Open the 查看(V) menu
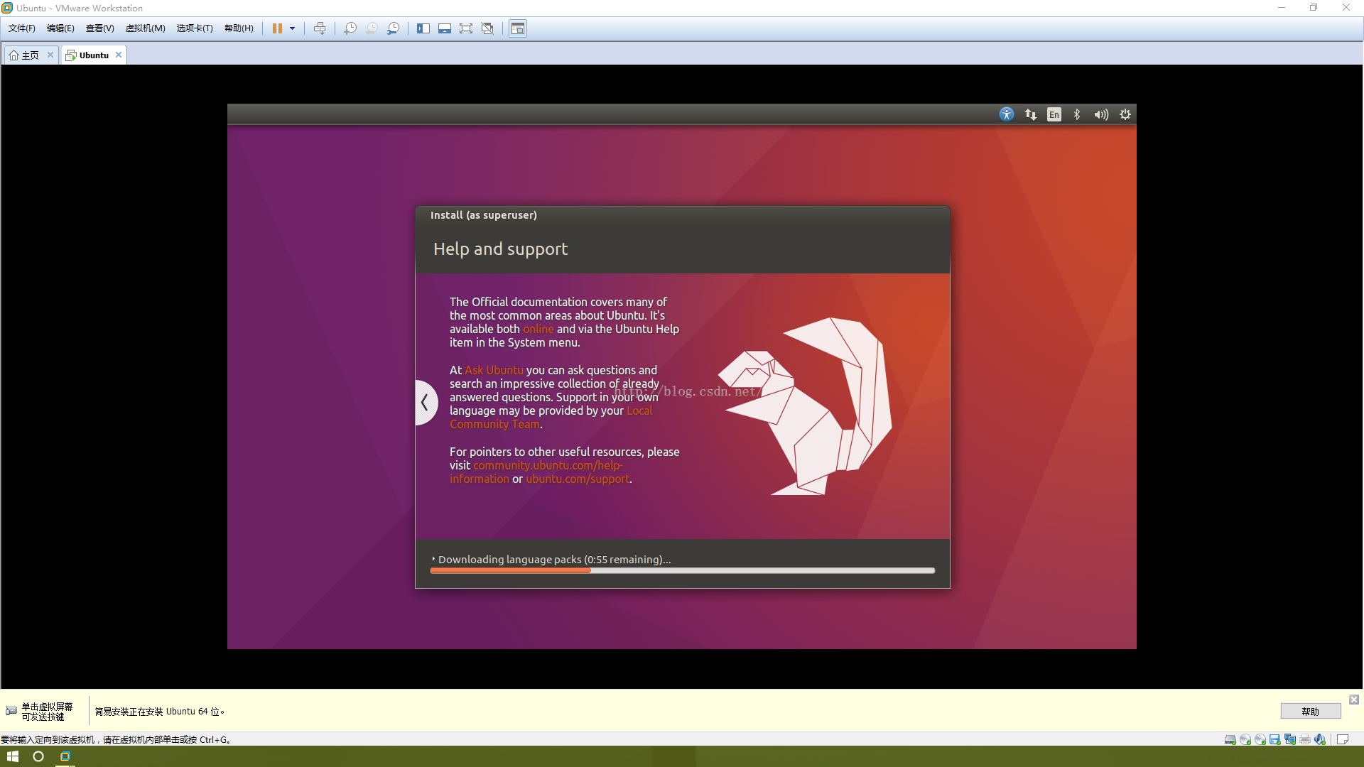The height and width of the screenshot is (767, 1364). click(99, 28)
